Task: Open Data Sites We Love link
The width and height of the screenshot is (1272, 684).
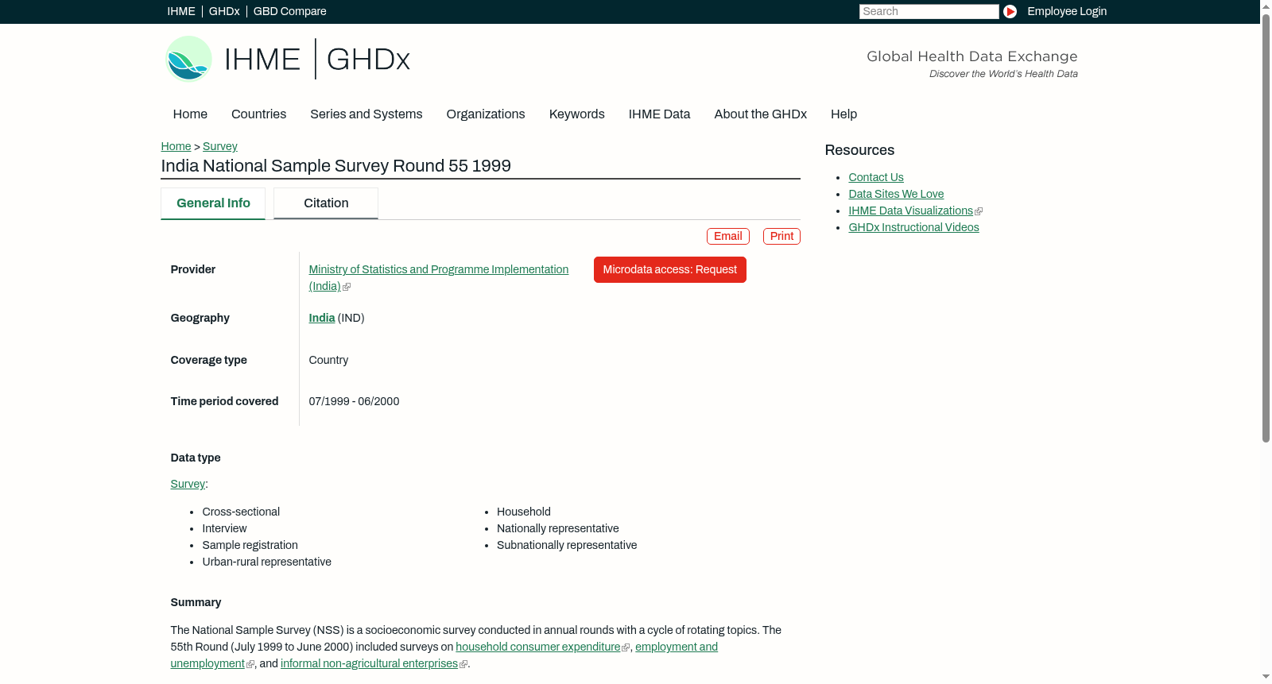Action: 896,194
